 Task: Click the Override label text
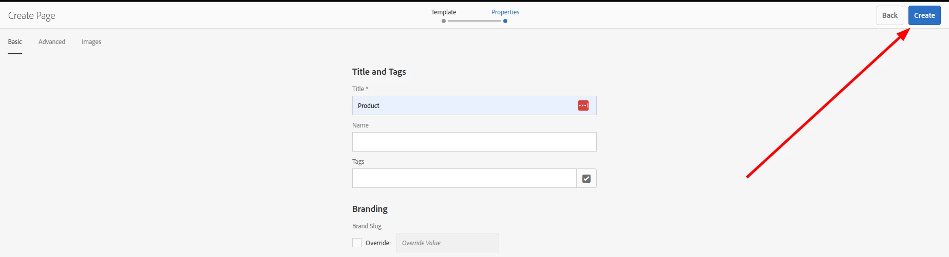click(x=378, y=243)
